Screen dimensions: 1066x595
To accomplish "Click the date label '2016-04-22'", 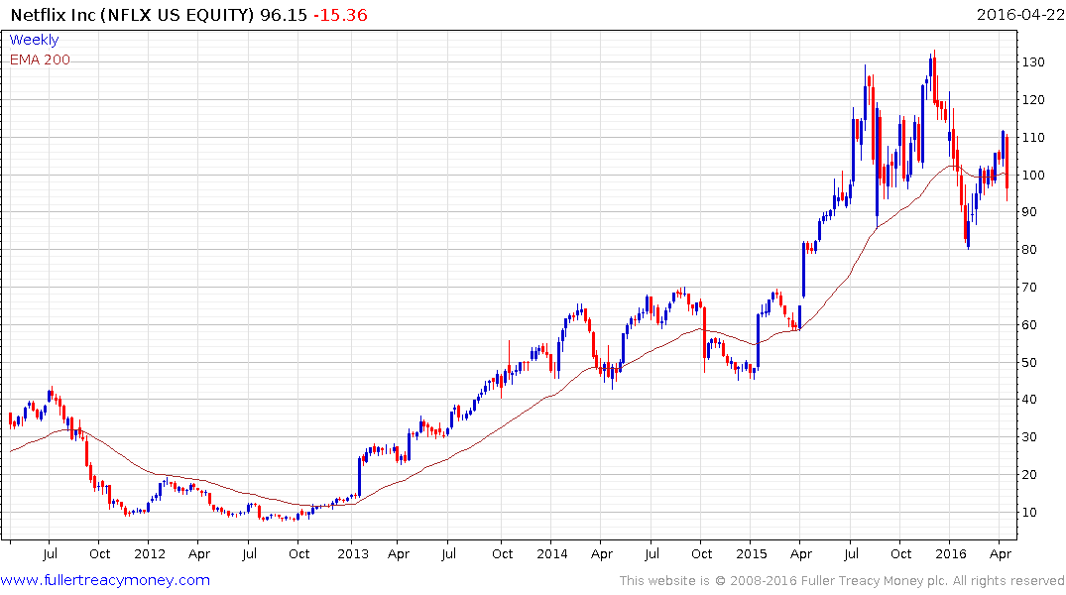I will click(1020, 15).
